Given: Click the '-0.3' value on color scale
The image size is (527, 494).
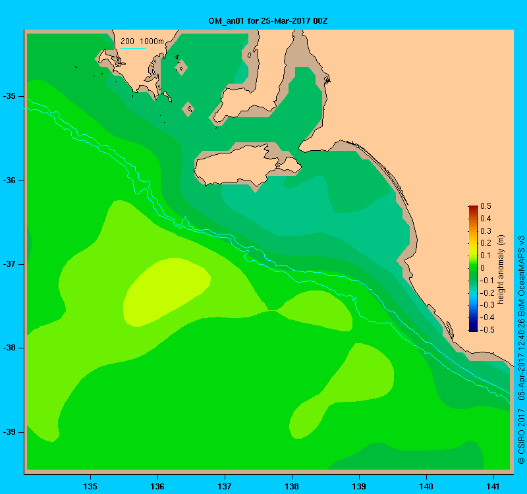Looking at the screenshot, I should pyautogui.click(x=487, y=305).
